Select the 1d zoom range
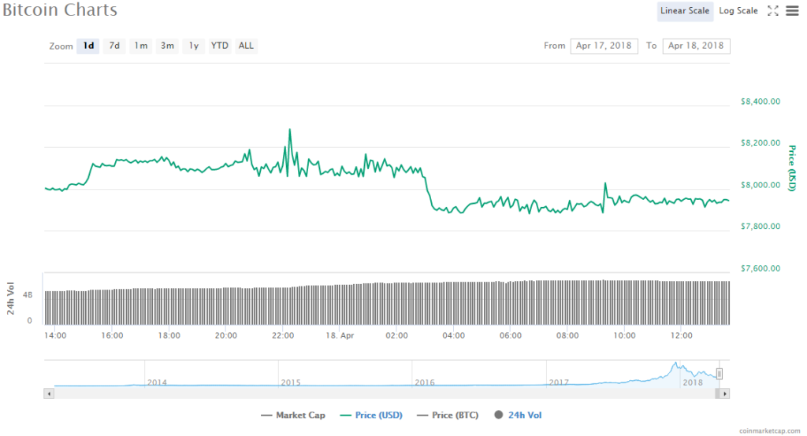 tap(88, 46)
